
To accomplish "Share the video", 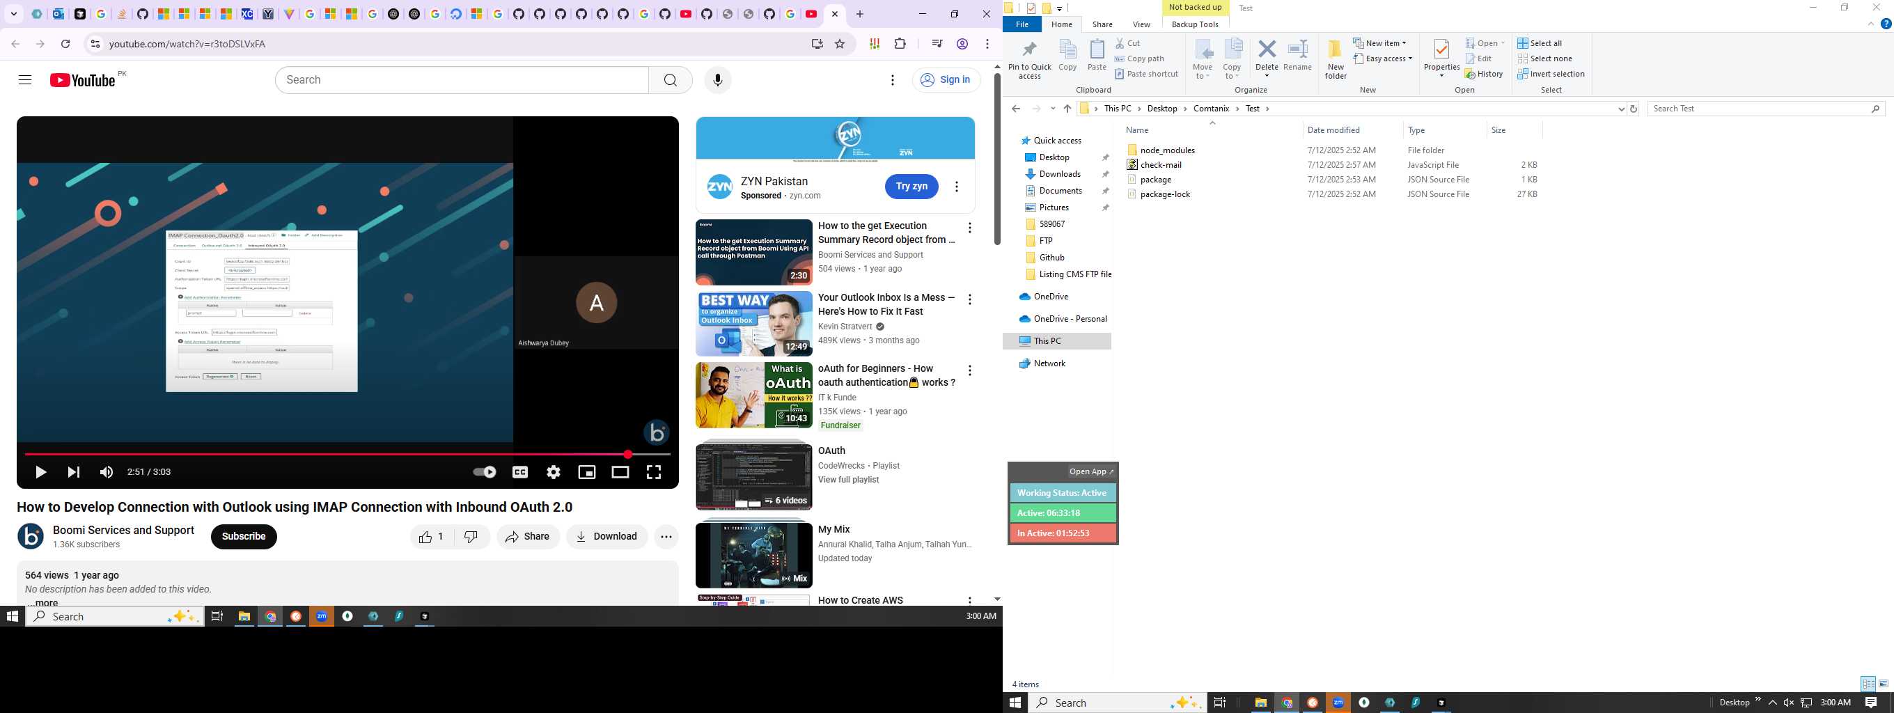I will tap(528, 537).
